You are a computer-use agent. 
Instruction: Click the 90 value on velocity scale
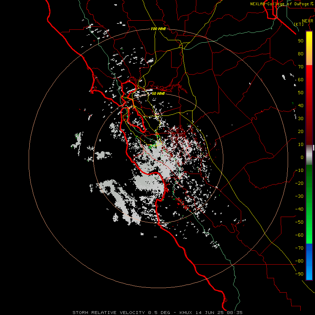pyautogui.click(x=301, y=41)
